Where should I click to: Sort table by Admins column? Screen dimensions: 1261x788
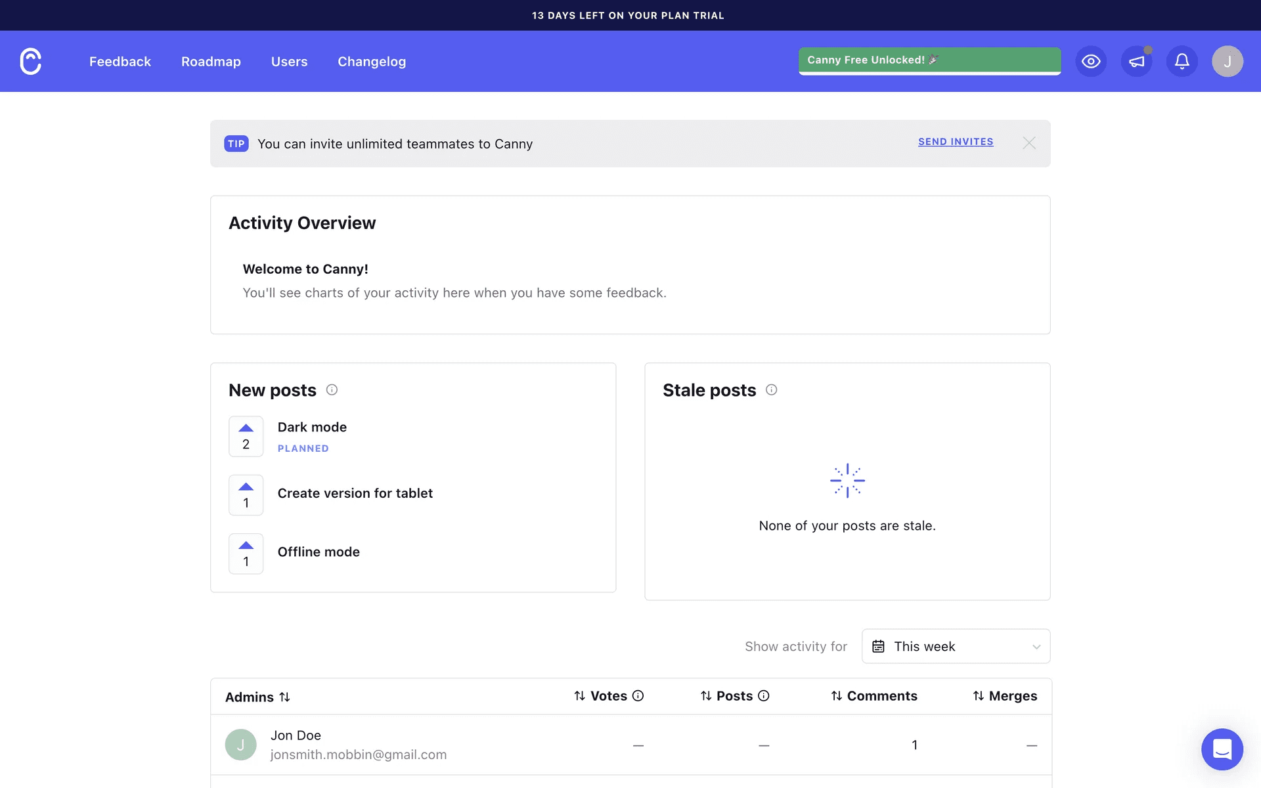257,697
